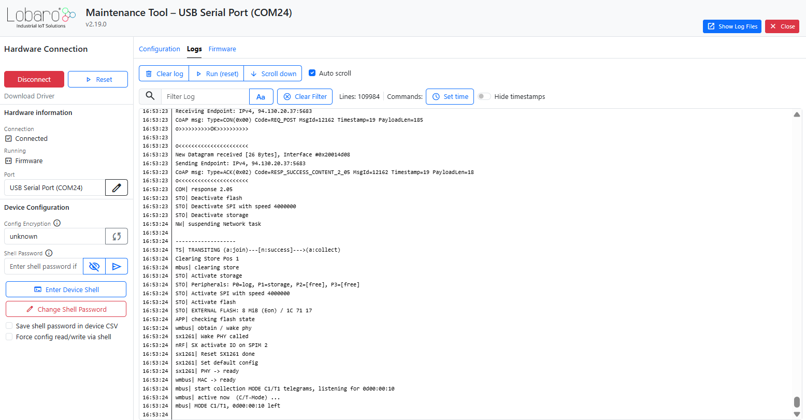Viewport: 806px width, 420px height.
Task: Open Show Log Files
Action: (732, 26)
